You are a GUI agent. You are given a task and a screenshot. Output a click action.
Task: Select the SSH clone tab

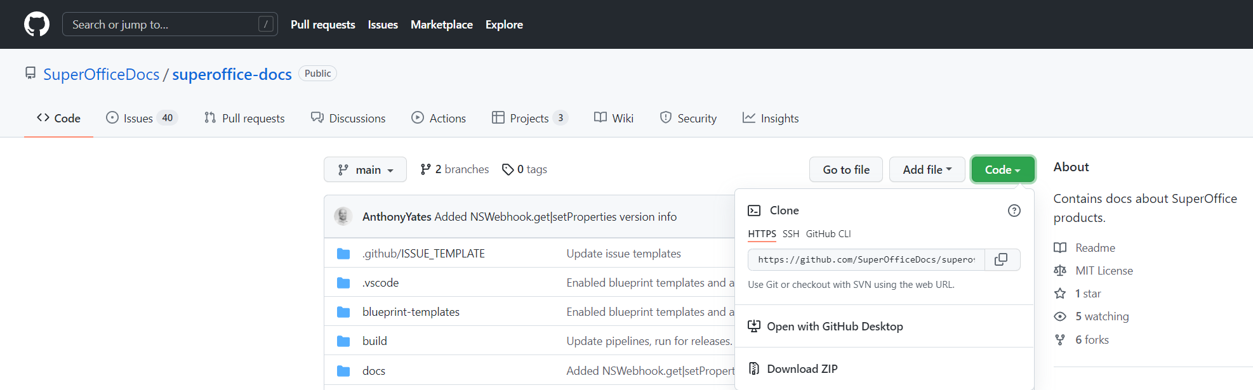[791, 234]
